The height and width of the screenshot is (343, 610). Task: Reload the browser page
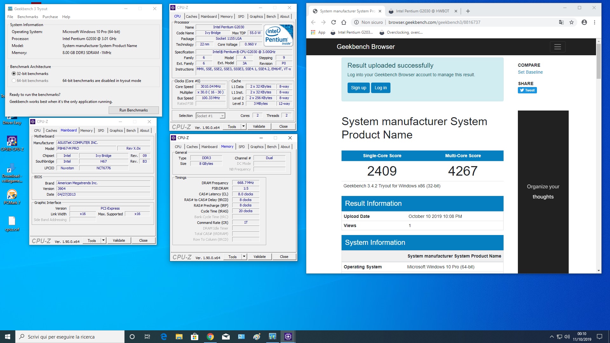(334, 22)
